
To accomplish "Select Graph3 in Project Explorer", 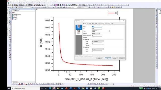I will pyautogui.click(x=14, y=16).
